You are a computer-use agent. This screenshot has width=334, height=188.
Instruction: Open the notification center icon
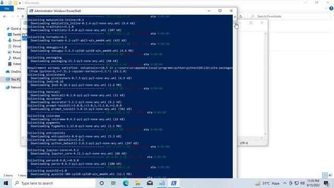[326, 183]
